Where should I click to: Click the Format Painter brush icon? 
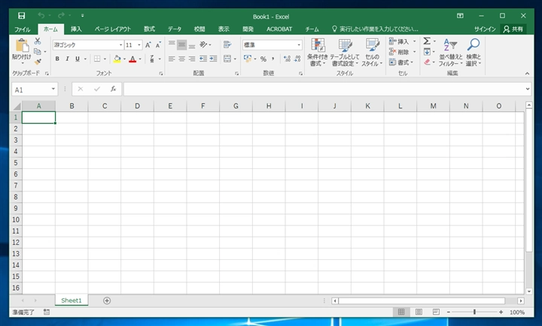38,62
